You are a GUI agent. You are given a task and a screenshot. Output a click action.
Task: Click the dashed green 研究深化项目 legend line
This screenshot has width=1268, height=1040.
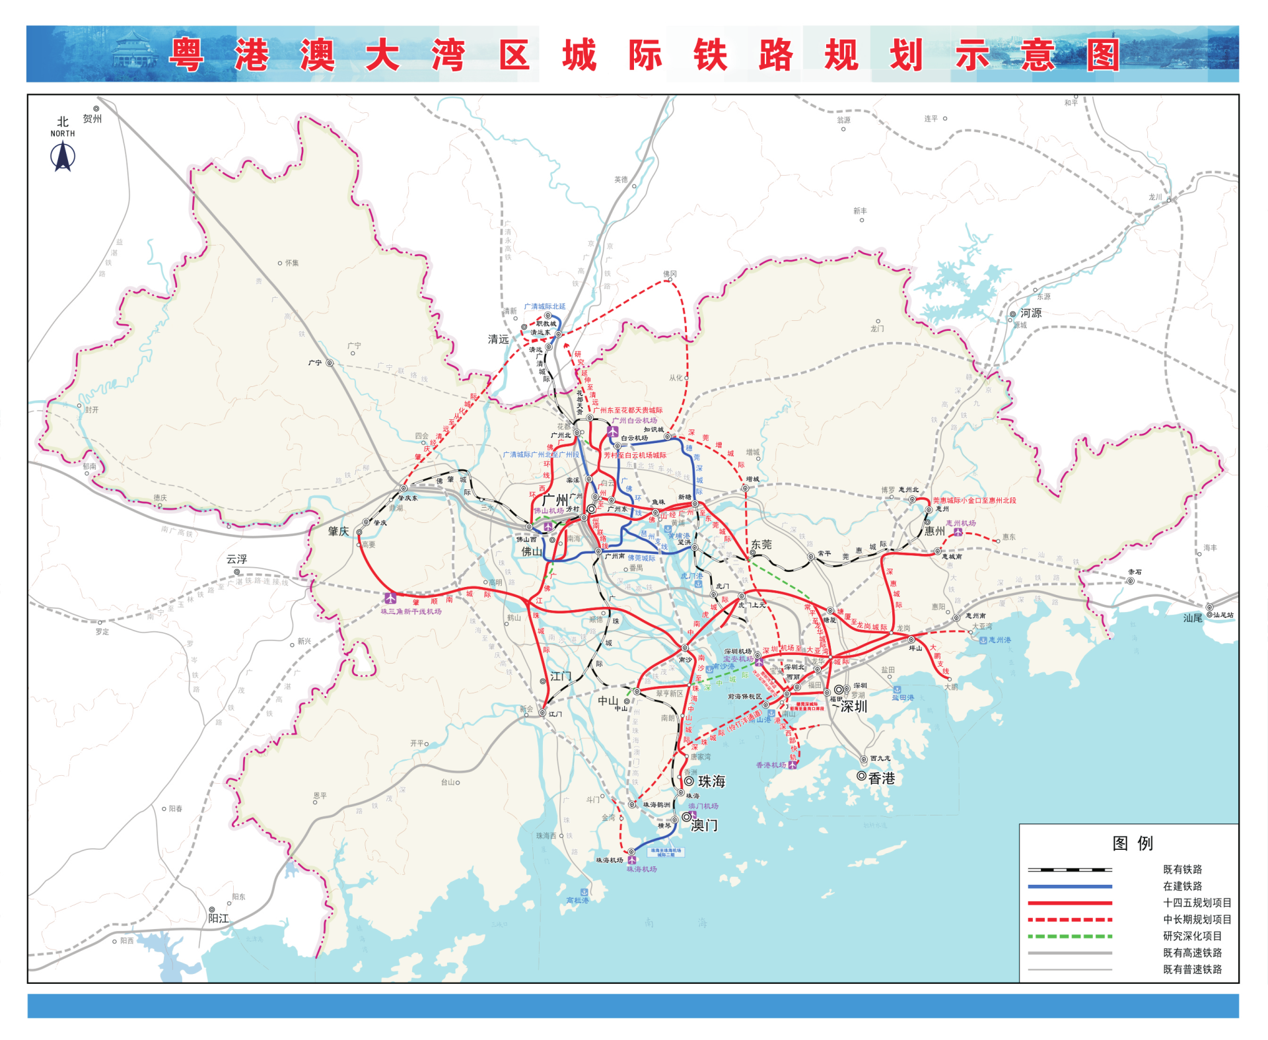(x=1070, y=936)
